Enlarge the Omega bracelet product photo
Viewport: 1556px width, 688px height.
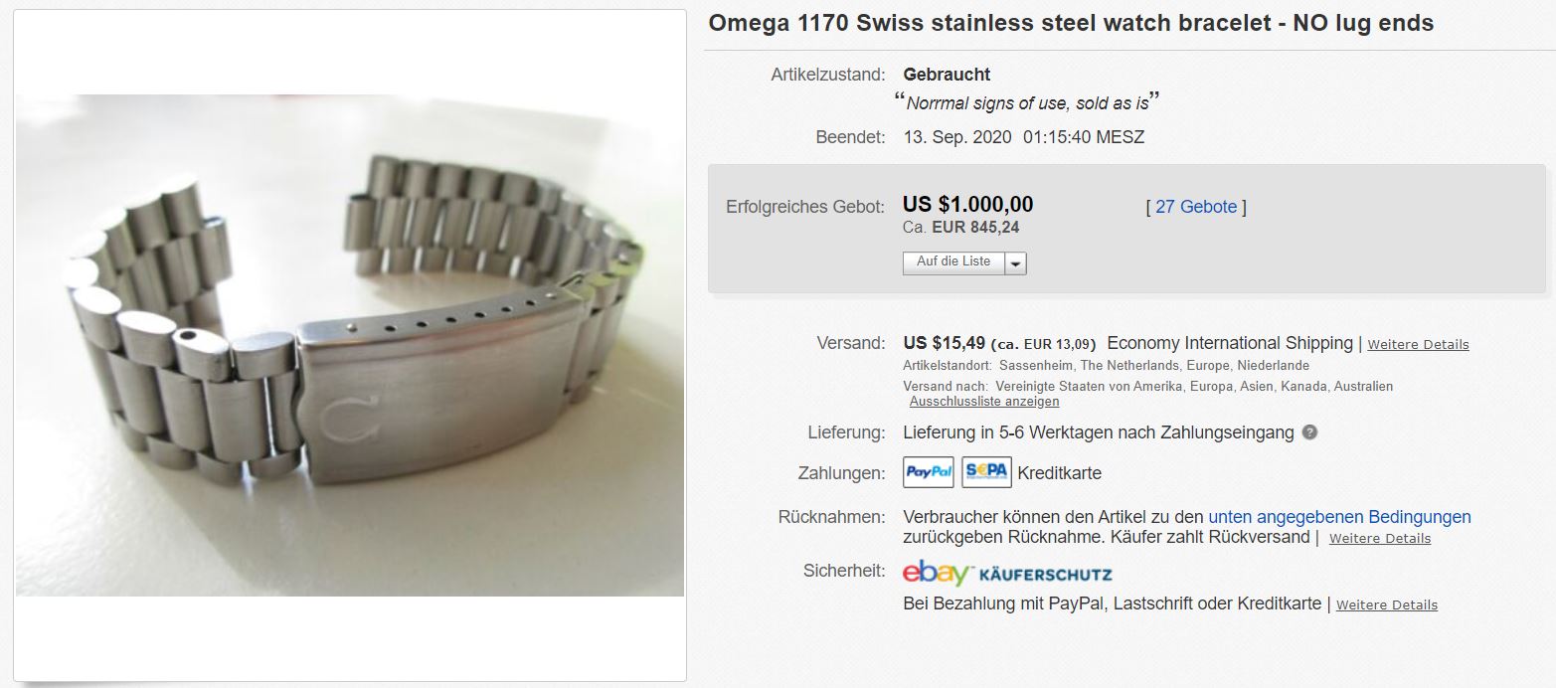[x=350, y=345]
